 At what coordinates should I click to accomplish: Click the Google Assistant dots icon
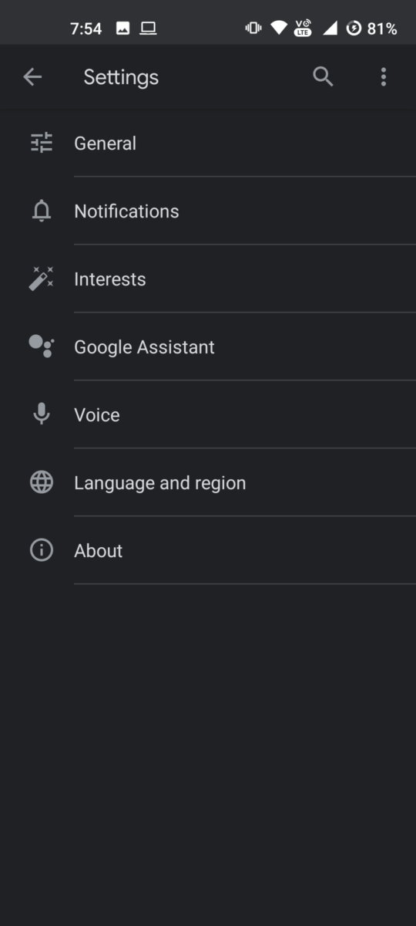click(42, 346)
